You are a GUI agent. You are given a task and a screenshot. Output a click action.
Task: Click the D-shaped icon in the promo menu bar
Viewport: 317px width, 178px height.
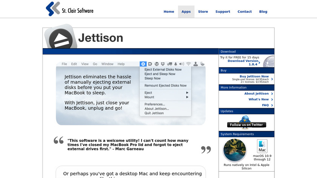point(150,64)
